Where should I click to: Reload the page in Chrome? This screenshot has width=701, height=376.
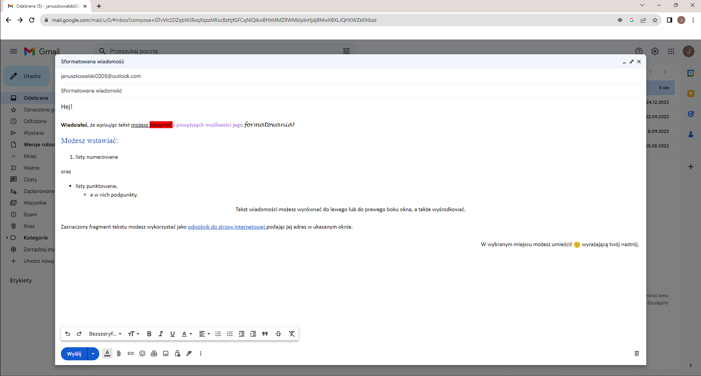pyautogui.click(x=32, y=20)
